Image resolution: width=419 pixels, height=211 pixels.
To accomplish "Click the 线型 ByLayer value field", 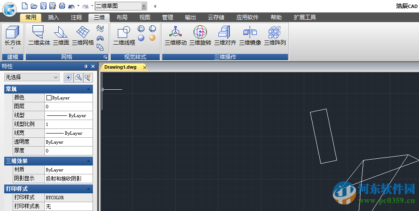I will pos(68,115).
